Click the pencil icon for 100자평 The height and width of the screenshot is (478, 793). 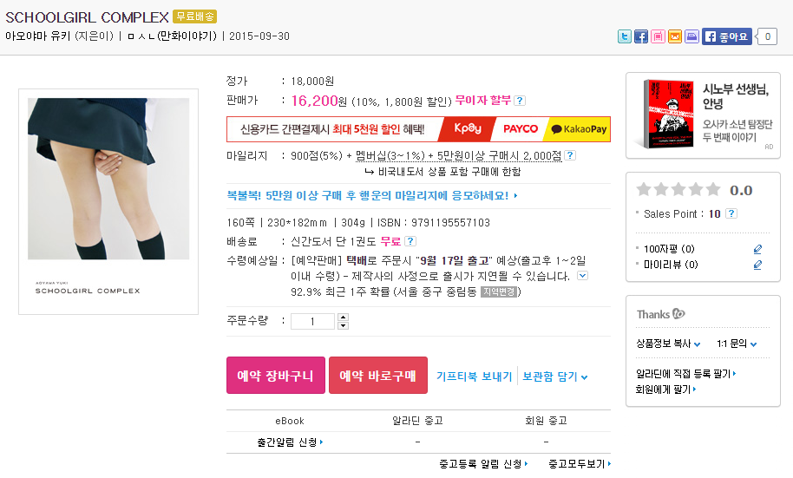click(x=757, y=249)
